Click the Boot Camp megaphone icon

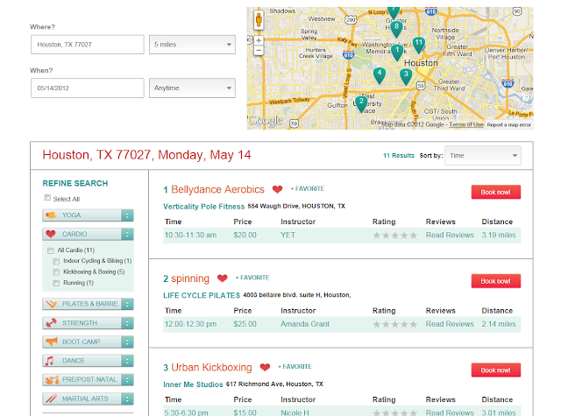coord(52,342)
